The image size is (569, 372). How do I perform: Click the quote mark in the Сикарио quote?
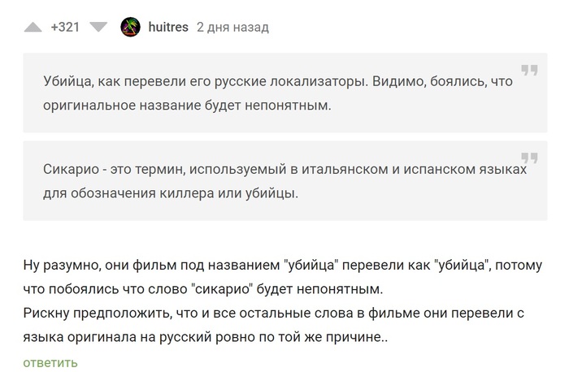pos(529,158)
